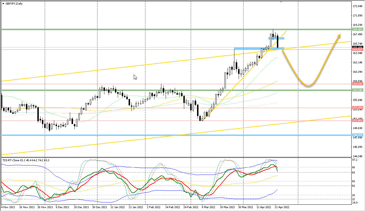Click the 146.090 price scale value
Image resolution: width=365 pixels, height=211 pixels.
coord(358,147)
